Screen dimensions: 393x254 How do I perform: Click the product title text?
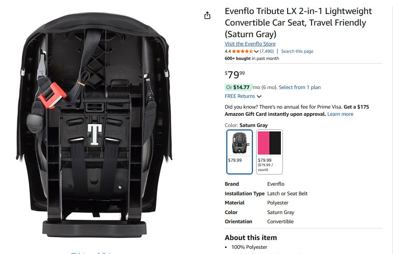point(298,22)
